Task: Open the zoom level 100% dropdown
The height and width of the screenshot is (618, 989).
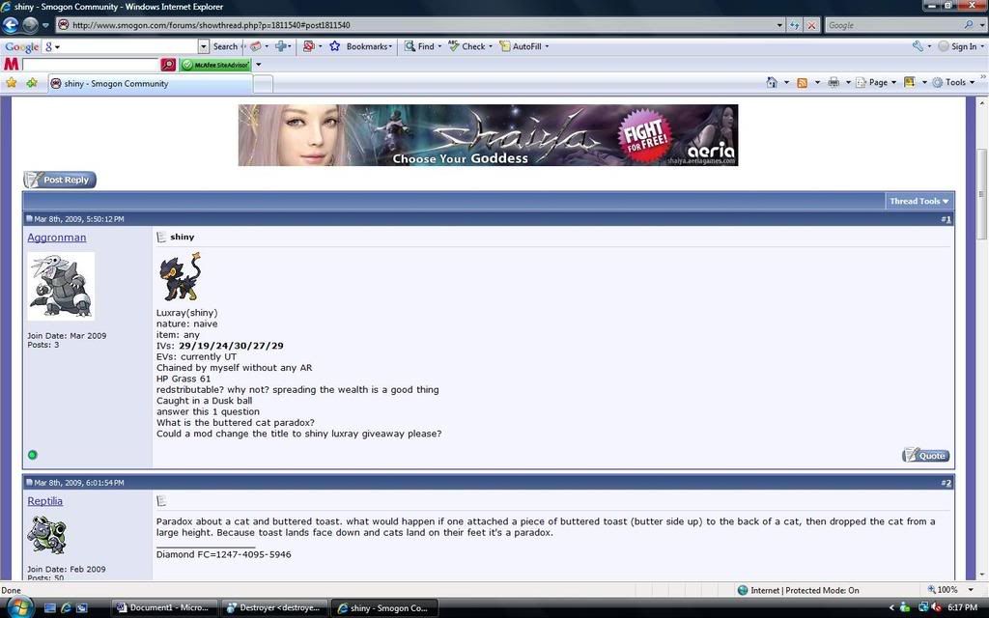Action: (x=952, y=590)
